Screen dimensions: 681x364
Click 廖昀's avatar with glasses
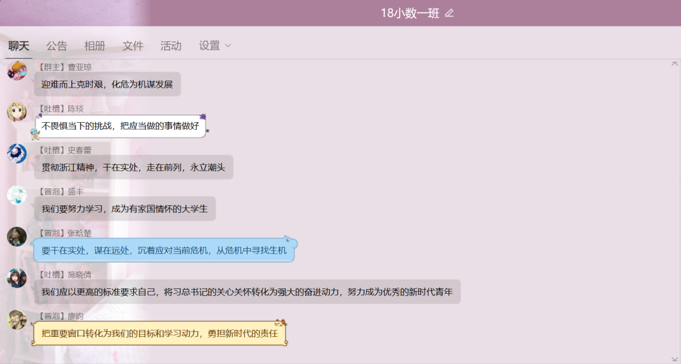pos(17,320)
